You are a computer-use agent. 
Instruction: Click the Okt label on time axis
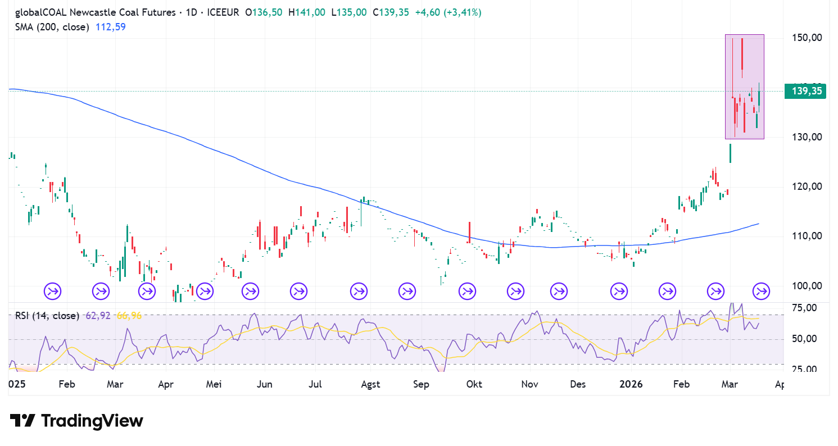click(474, 385)
